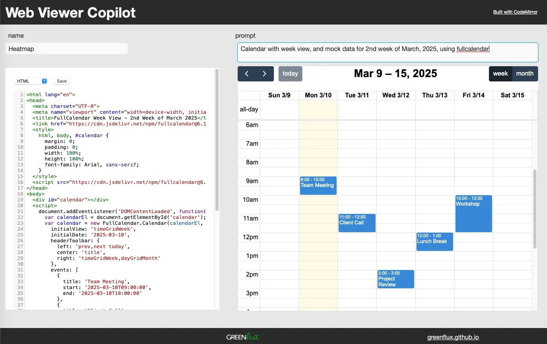Click the Wed 3/12 column header
Screen dimensions: 547x344
(x=396, y=95)
